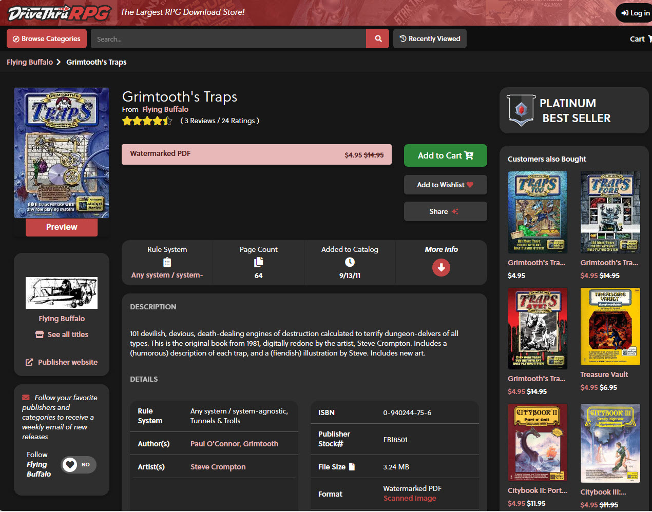Click Treasure Vault title link
This screenshot has height=512, width=652.
[x=604, y=375]
